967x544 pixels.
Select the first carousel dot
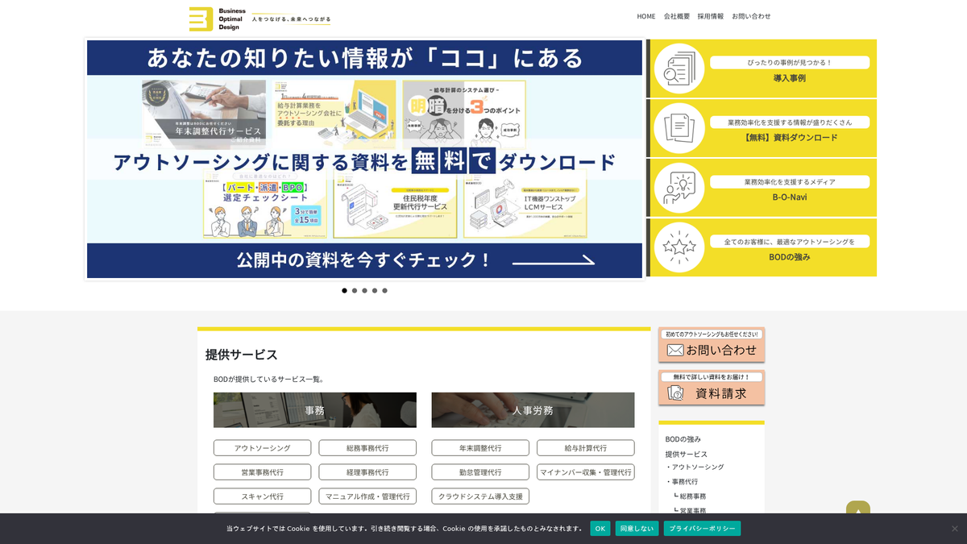(344, 291)
